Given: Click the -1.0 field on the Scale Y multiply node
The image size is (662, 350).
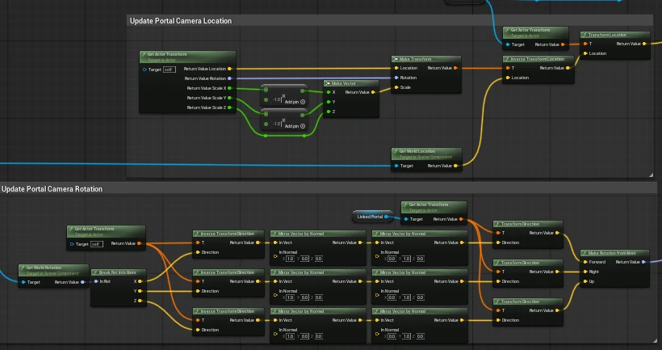Looking at the screenshot, I should (277, 124).
